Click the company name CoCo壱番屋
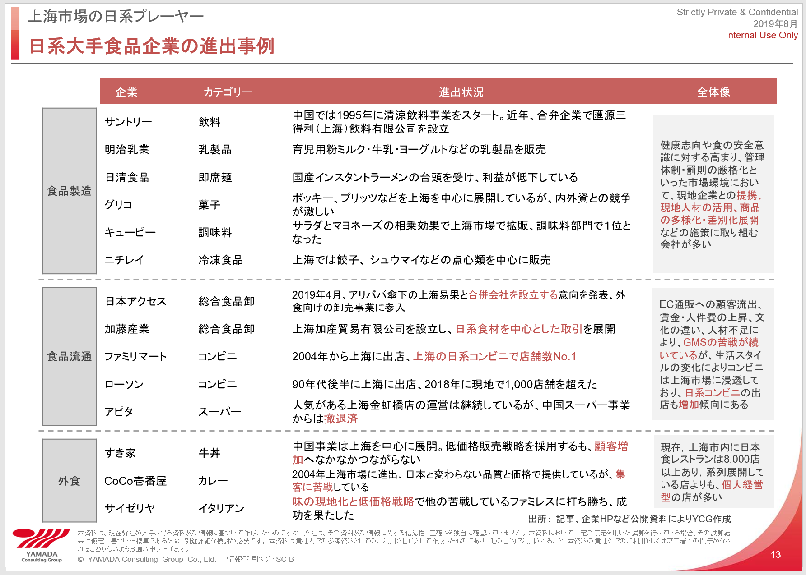Image resolution: width=806 pixels, height=575 pixels. click(x=135, y=481)
